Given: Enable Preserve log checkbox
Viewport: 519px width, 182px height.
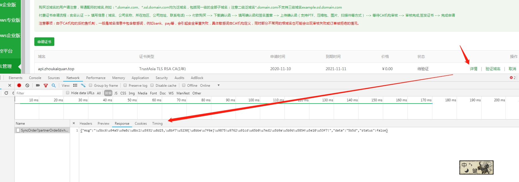Looking at the screenshot, I should pos(125,85).
